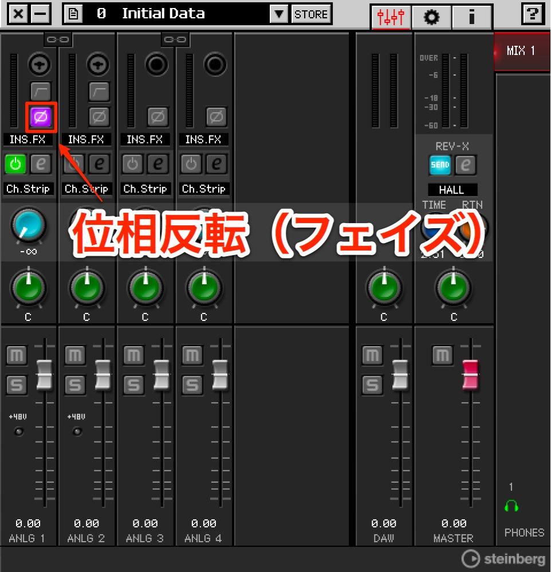This screenshot has height=572, width=551.
Task: Toggle +48V phantom power on ANLG 1
Action: [x=19, y=432]
